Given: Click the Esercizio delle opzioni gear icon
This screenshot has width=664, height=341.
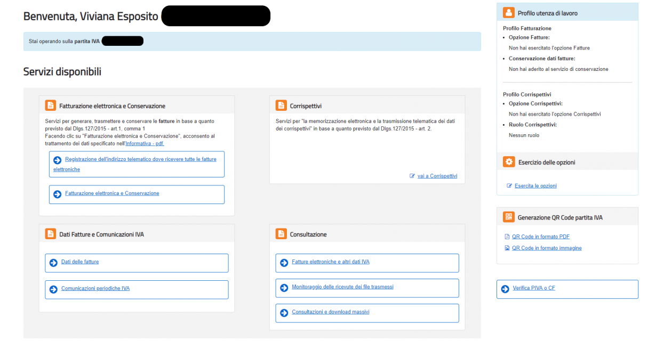Looking at the screenshot, I should pos(509,162).
